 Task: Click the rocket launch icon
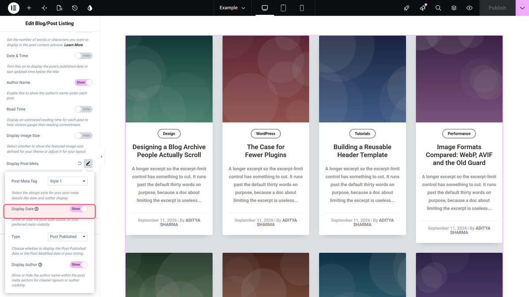tap(407, 8)
